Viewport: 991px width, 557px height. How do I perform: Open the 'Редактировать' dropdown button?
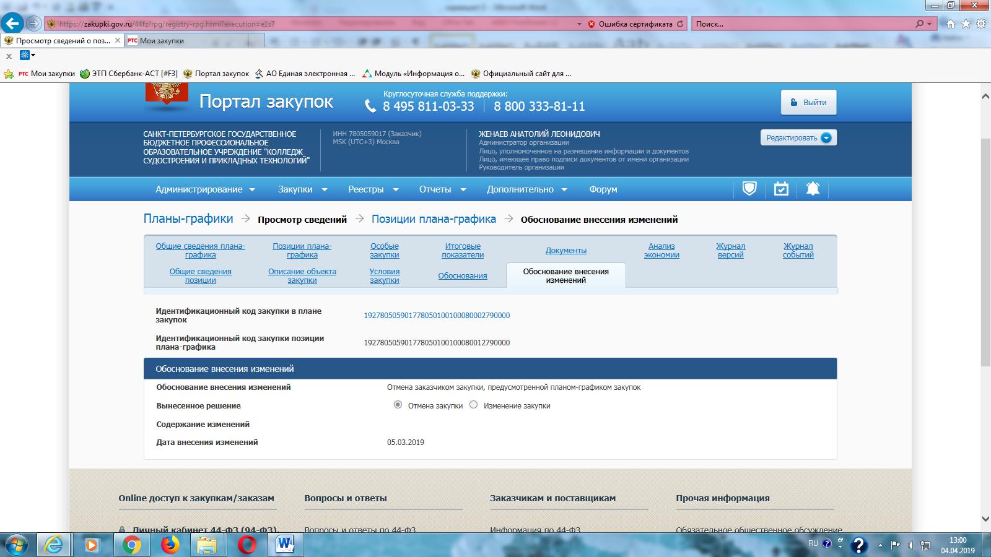pos(798,137)
